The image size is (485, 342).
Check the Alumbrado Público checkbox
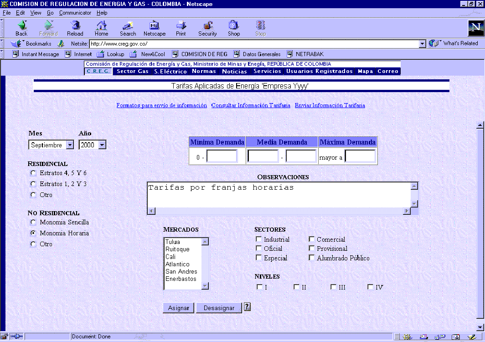tap(312, 258)
